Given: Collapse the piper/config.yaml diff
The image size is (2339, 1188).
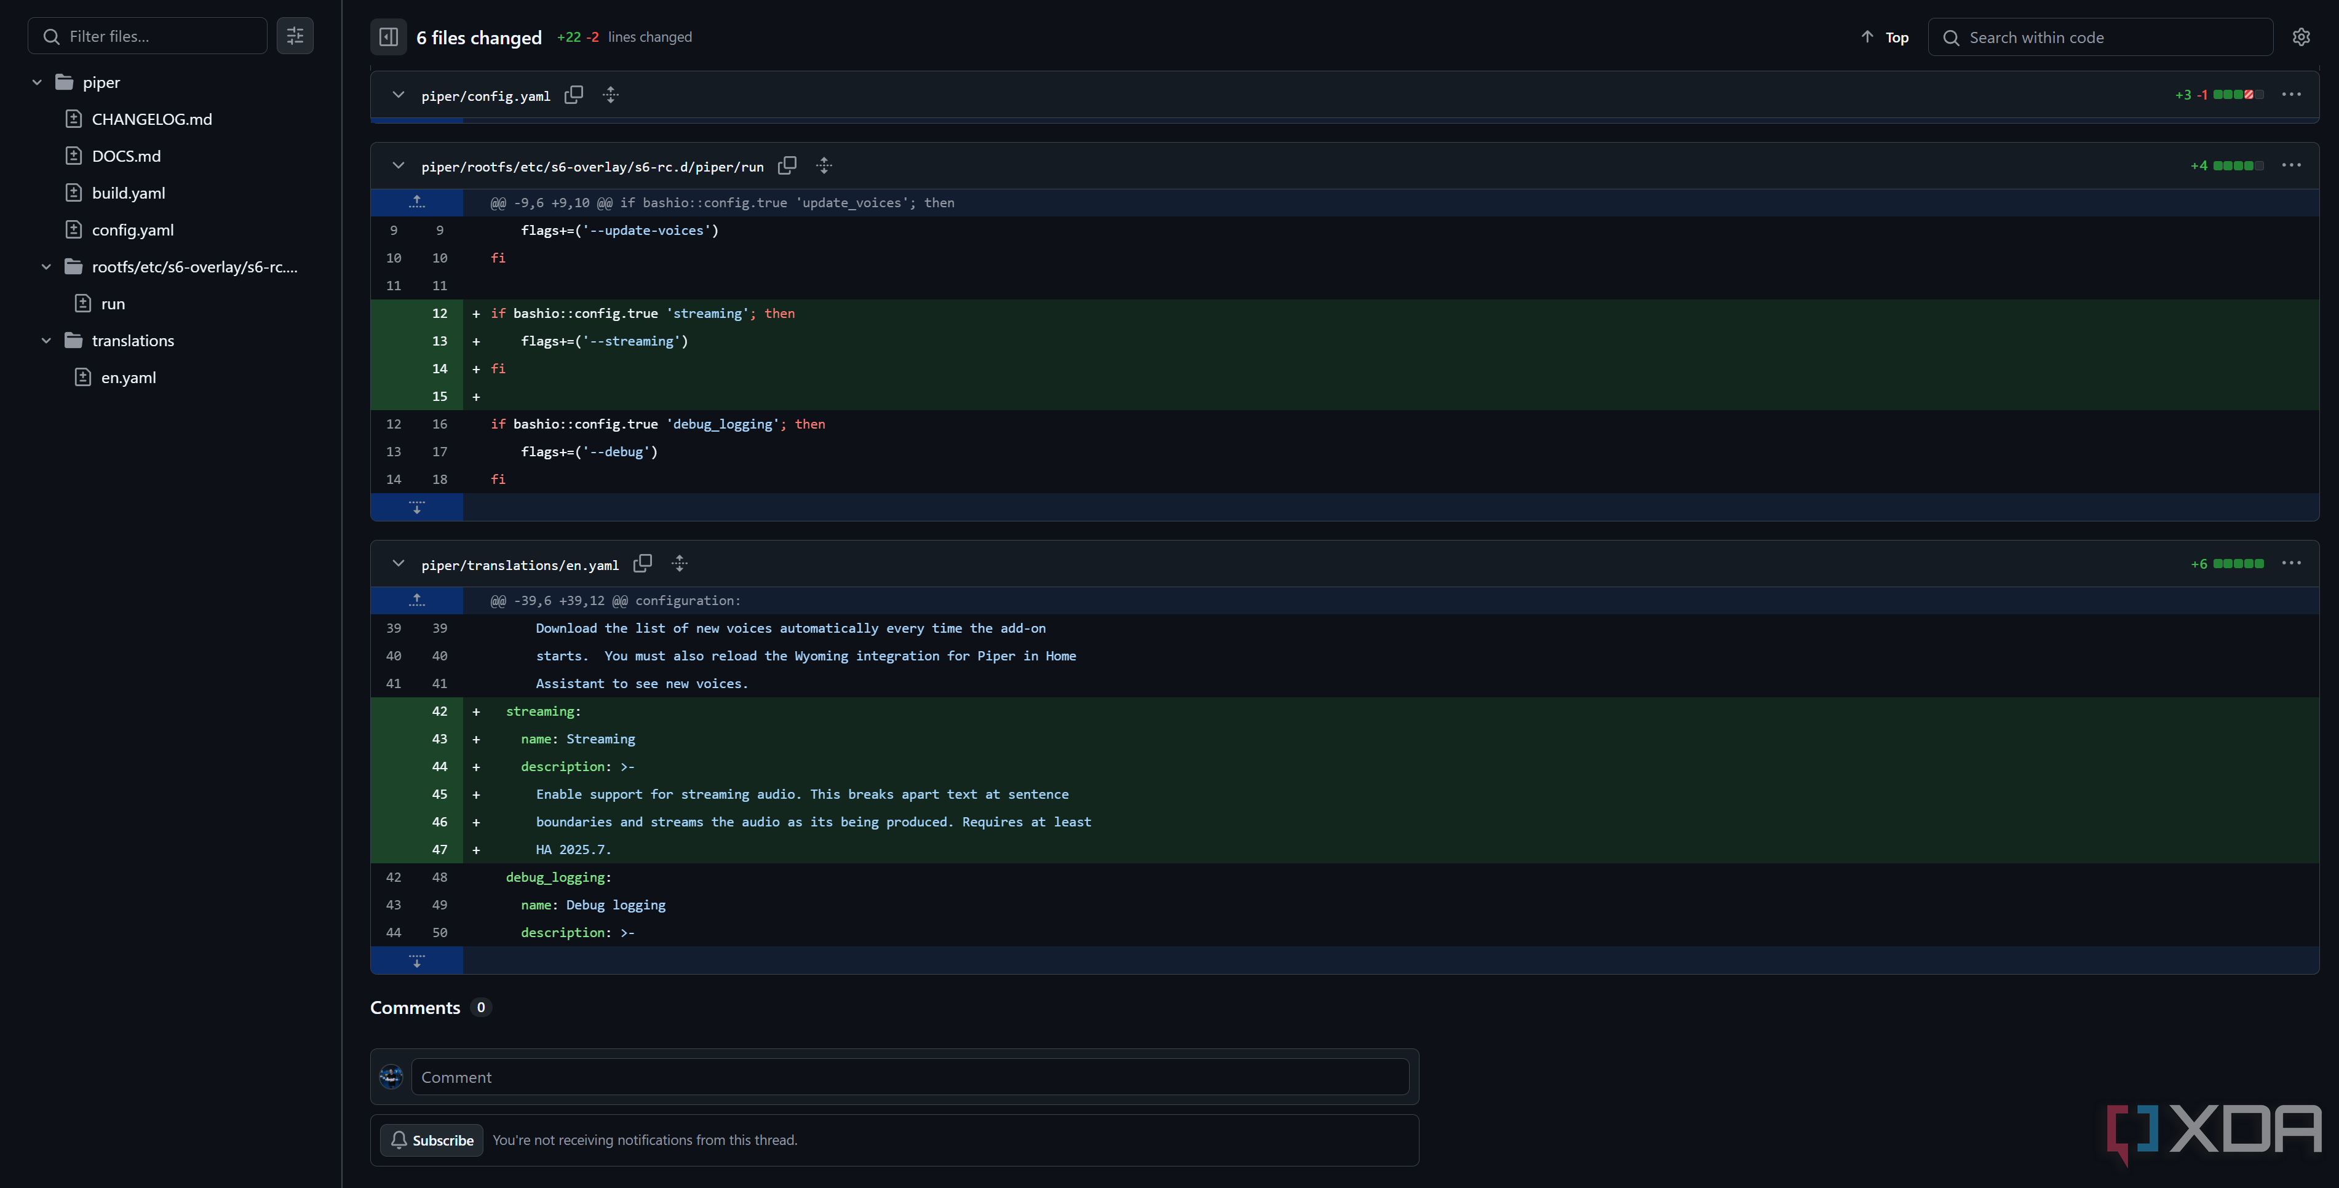Looking at the screenshot, I should click(x=398, y=94).
